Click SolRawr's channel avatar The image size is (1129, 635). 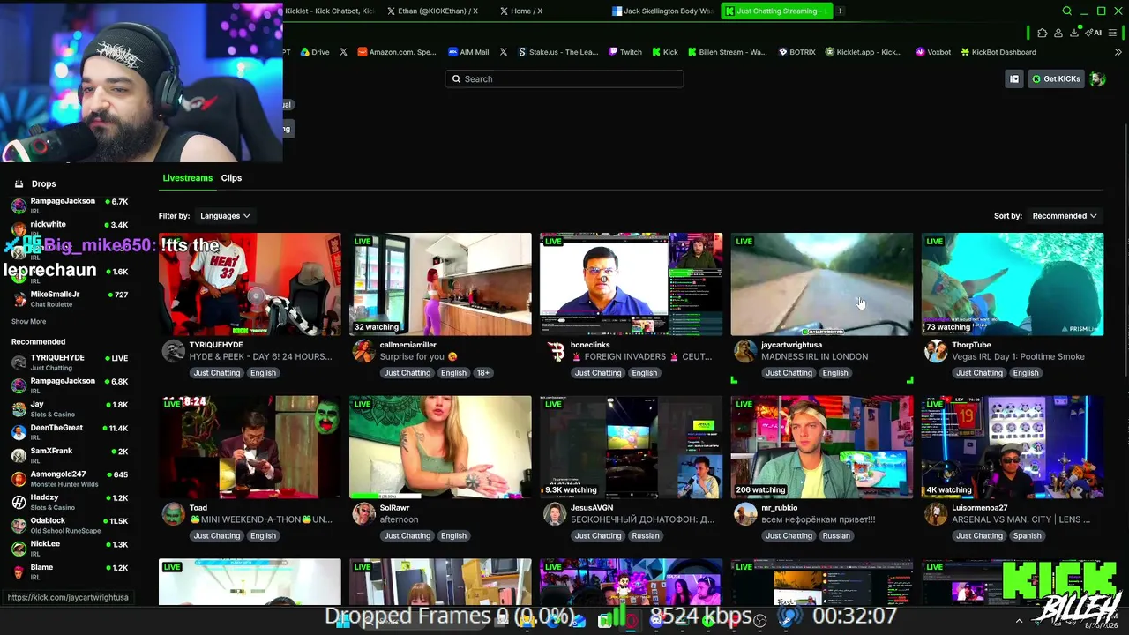[363, 514]
